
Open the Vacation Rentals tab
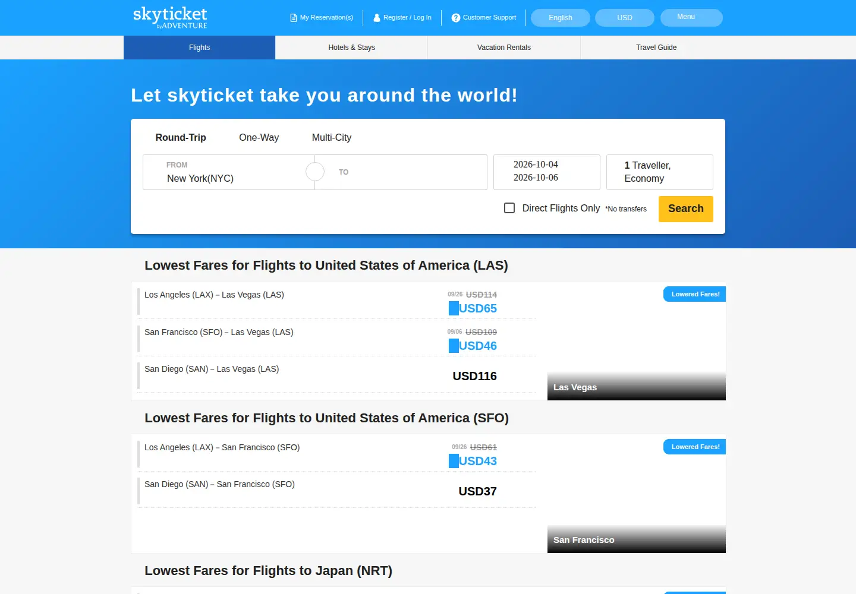point(504,48)
